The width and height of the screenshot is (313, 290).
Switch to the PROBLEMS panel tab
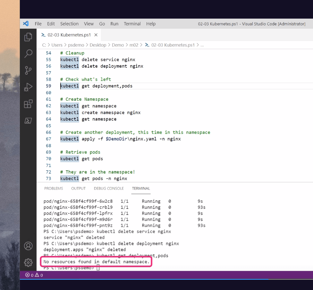[54, 188]
